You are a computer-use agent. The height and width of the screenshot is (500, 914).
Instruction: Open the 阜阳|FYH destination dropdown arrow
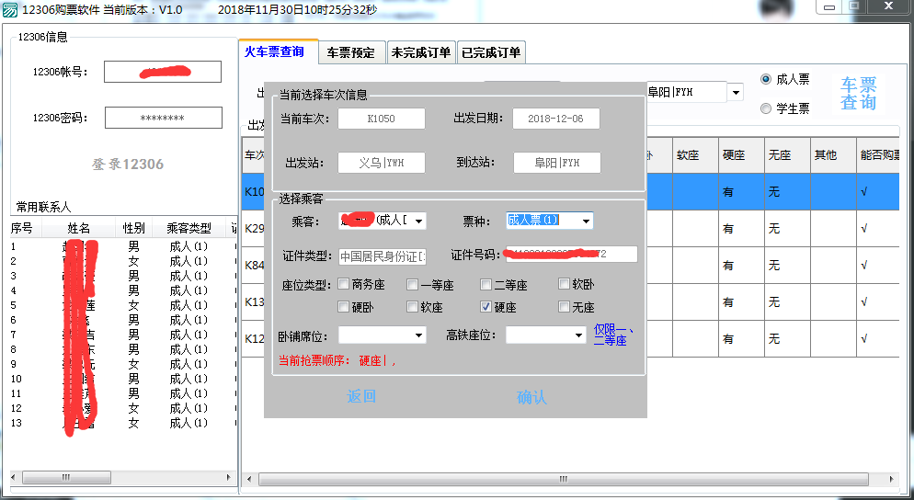(736, 92)
